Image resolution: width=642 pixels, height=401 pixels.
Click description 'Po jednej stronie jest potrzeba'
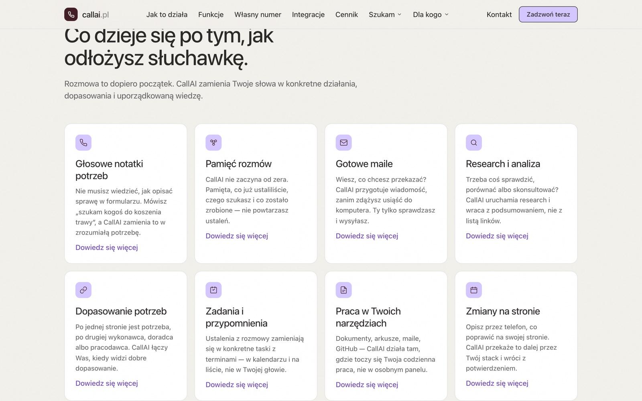(124, 348)
